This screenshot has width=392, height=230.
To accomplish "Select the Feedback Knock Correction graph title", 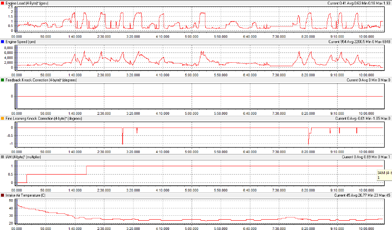I will coord(43,80).
